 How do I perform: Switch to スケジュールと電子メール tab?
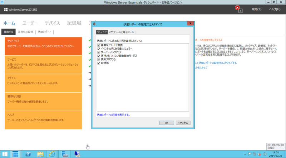point(121,32)
